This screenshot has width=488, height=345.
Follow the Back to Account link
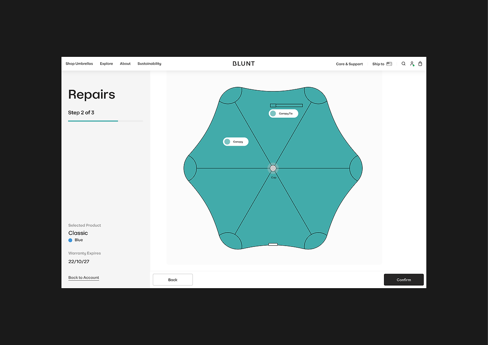point(84,278)
